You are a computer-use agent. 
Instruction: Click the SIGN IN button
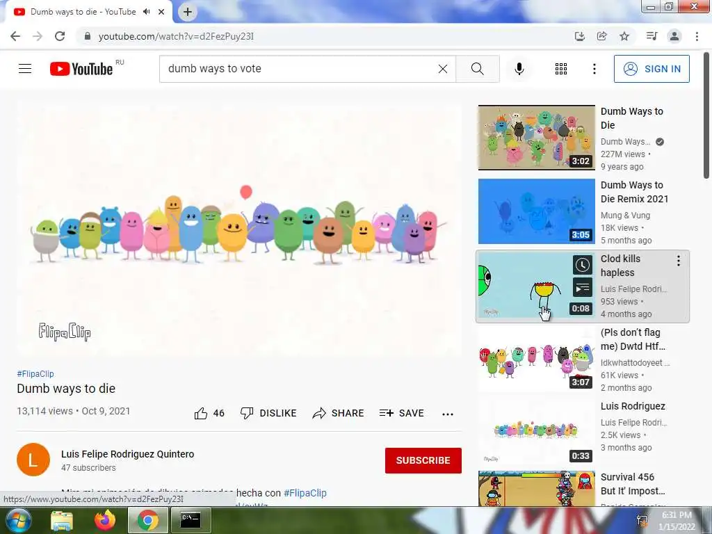[x=652, y=69]
